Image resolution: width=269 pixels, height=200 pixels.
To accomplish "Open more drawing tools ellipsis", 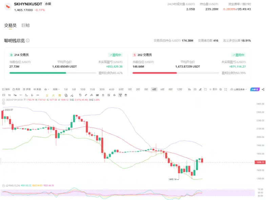I will tap(38, 95).
